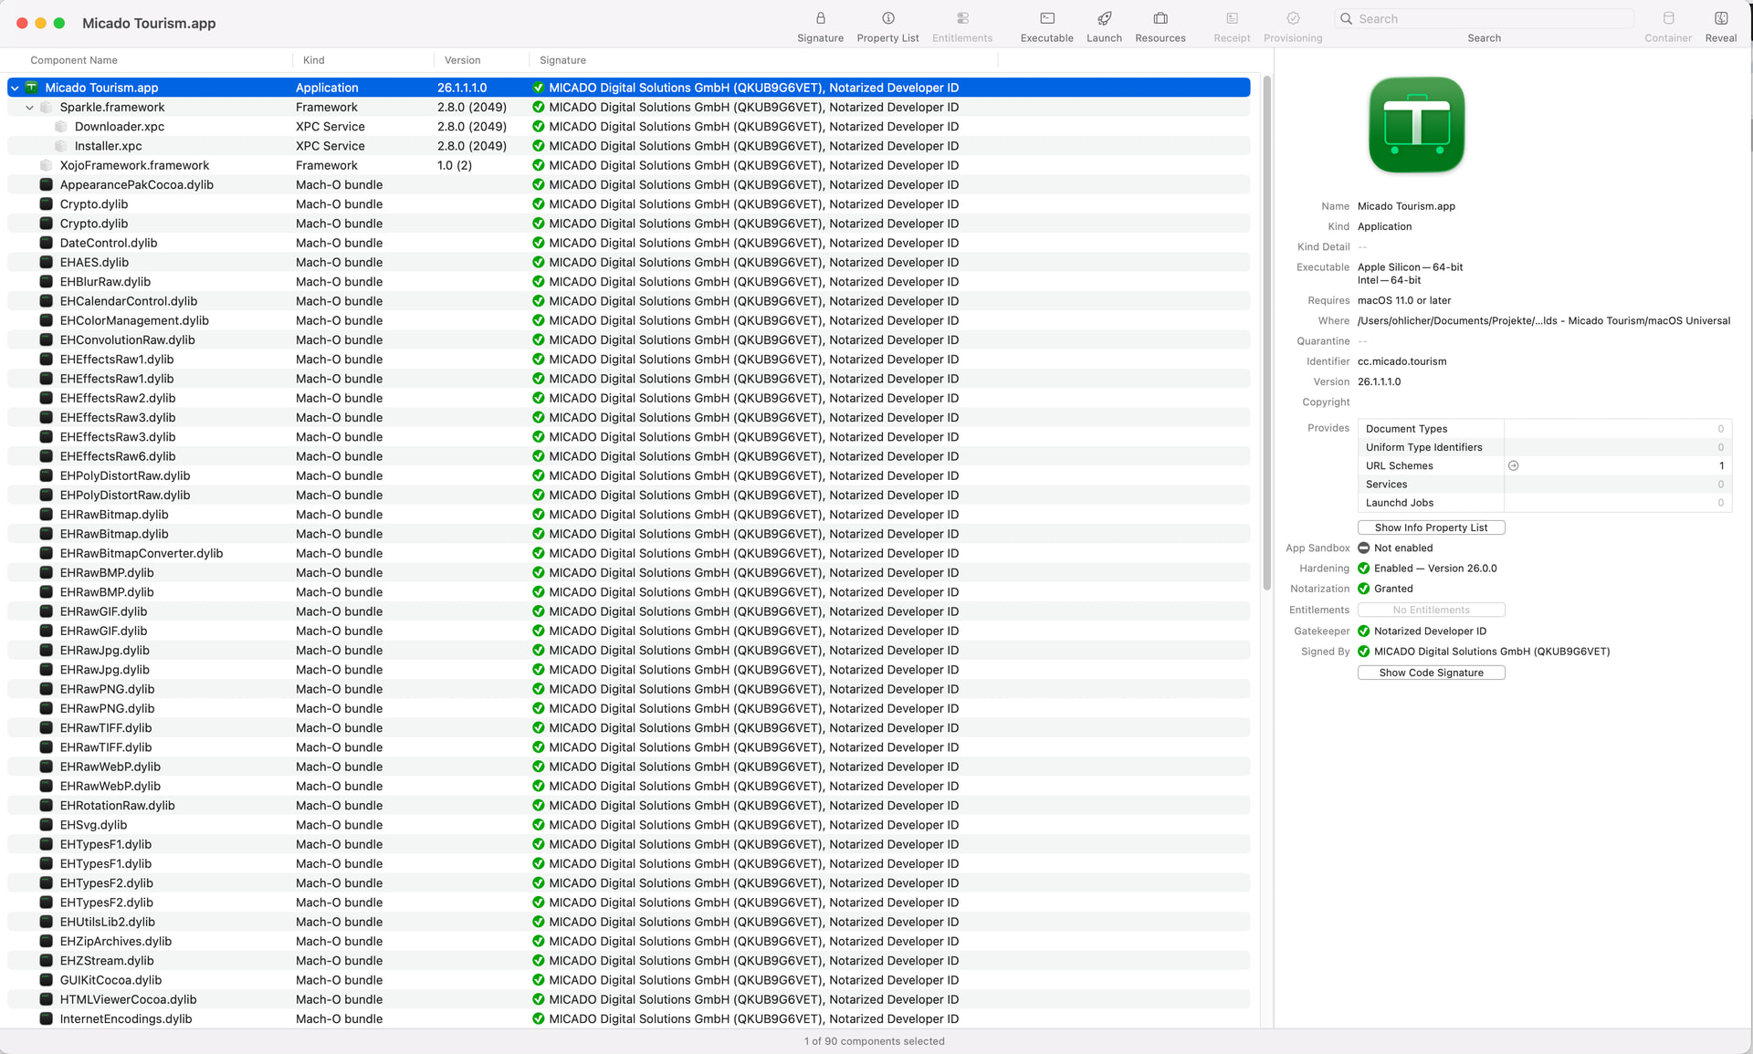Sort by the Component Name column header
This screenshot has height=1054, width=1753.
74,60
